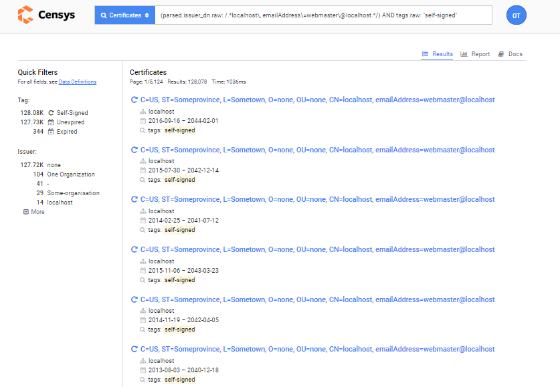
Task: Open the Certificates search type dropdown
Action: click(x=125, y=15)
